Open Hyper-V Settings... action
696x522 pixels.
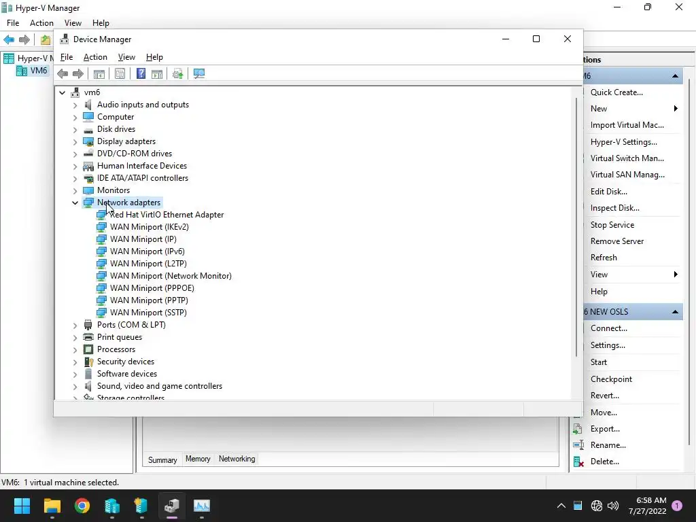pos(624,142)
